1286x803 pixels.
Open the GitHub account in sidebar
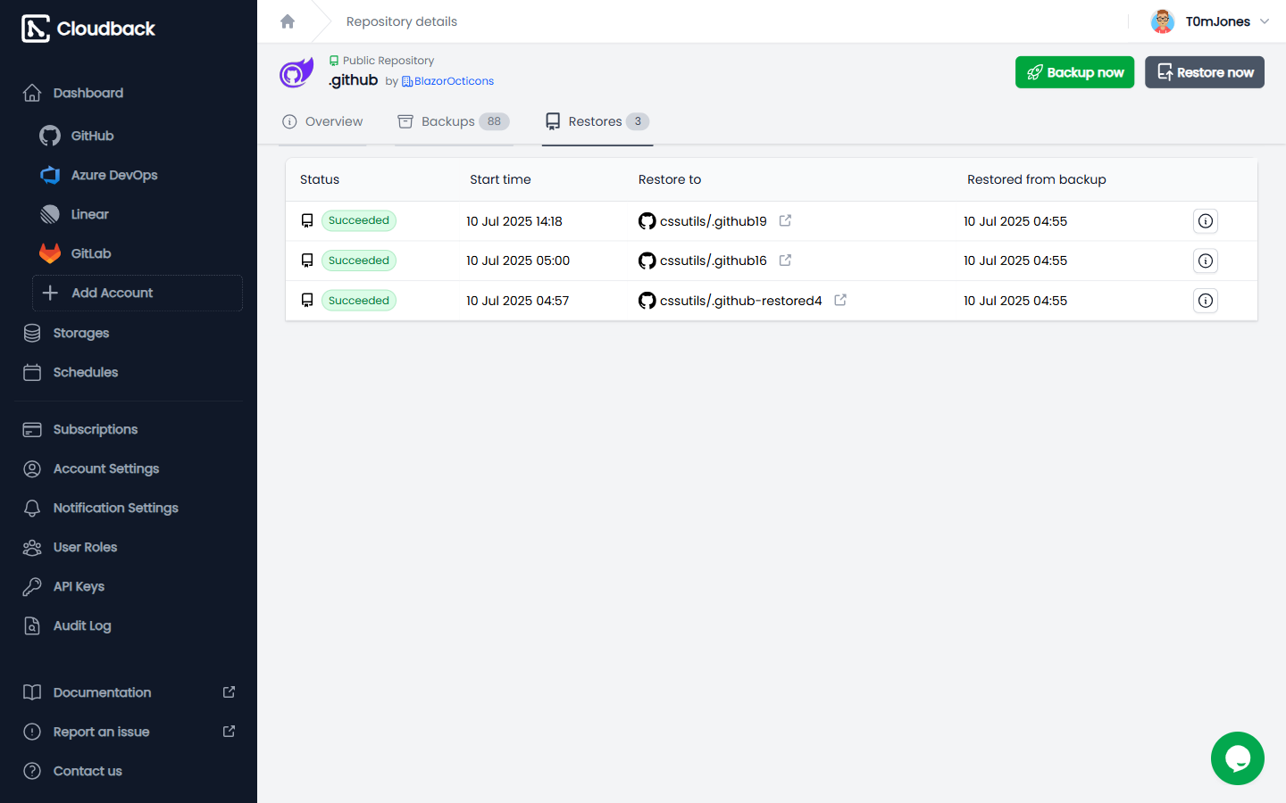click(92, 136)
